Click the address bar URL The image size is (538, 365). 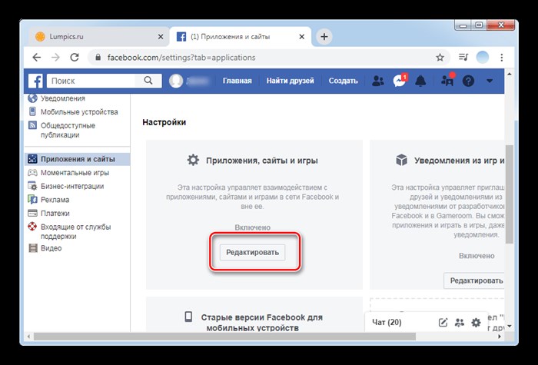tap(181, 58)
